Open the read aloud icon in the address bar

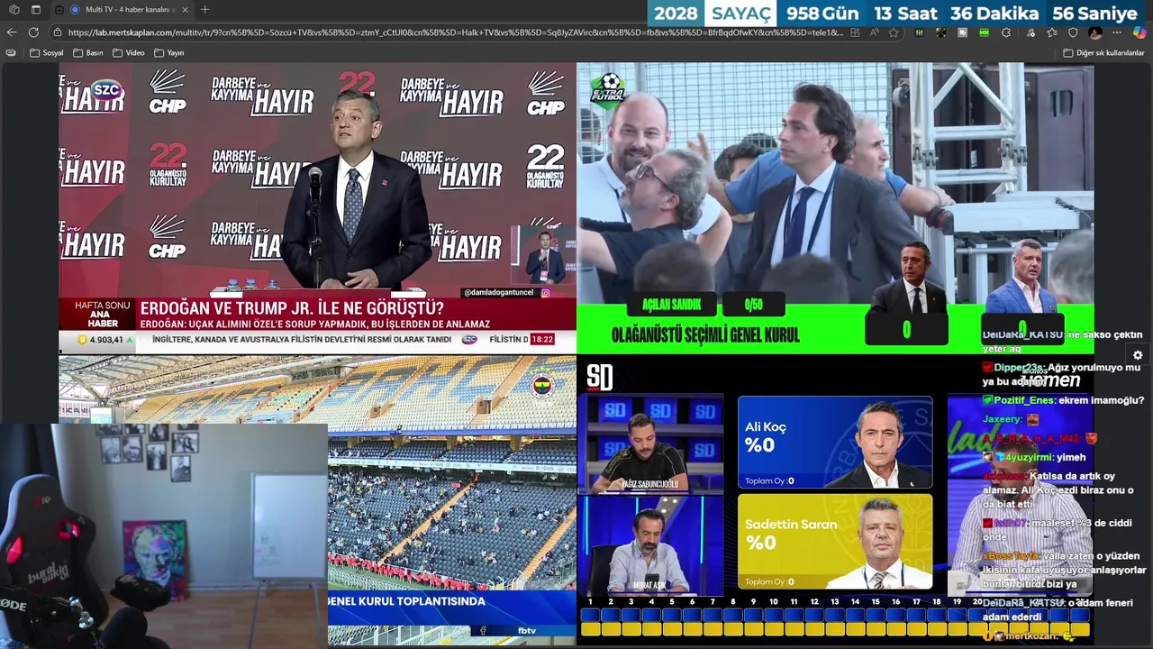pos(875,32)
